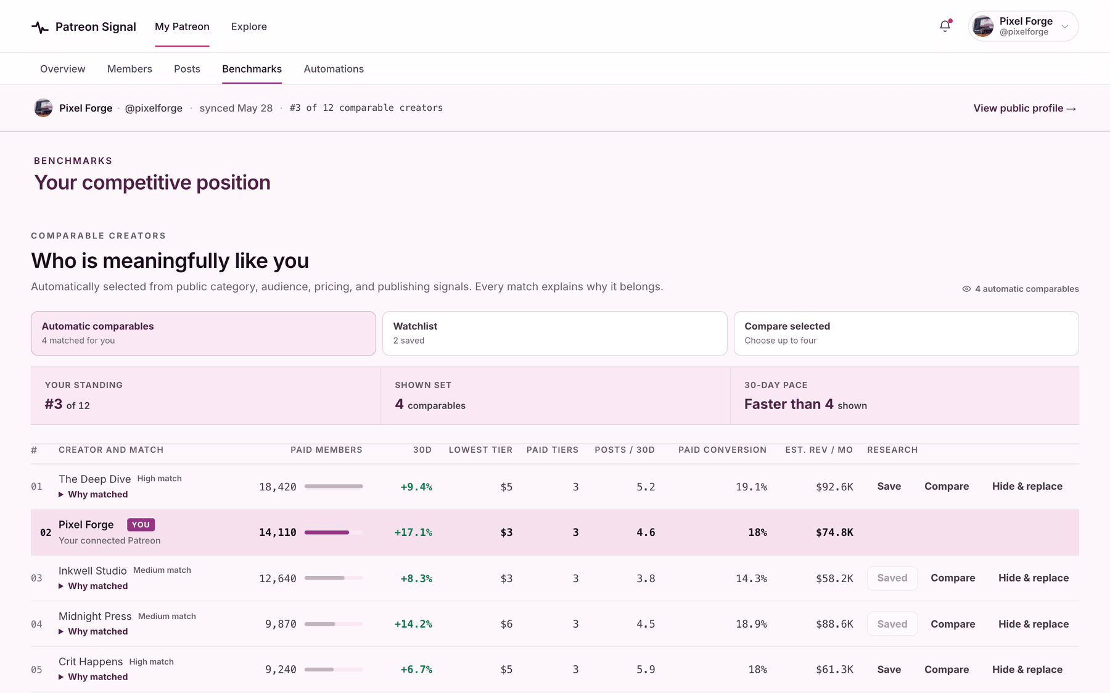This screenshot has width=1110, height=693.
Task: Click the Pixel Forge avatar in the profile strip
Action: point(43,108)
